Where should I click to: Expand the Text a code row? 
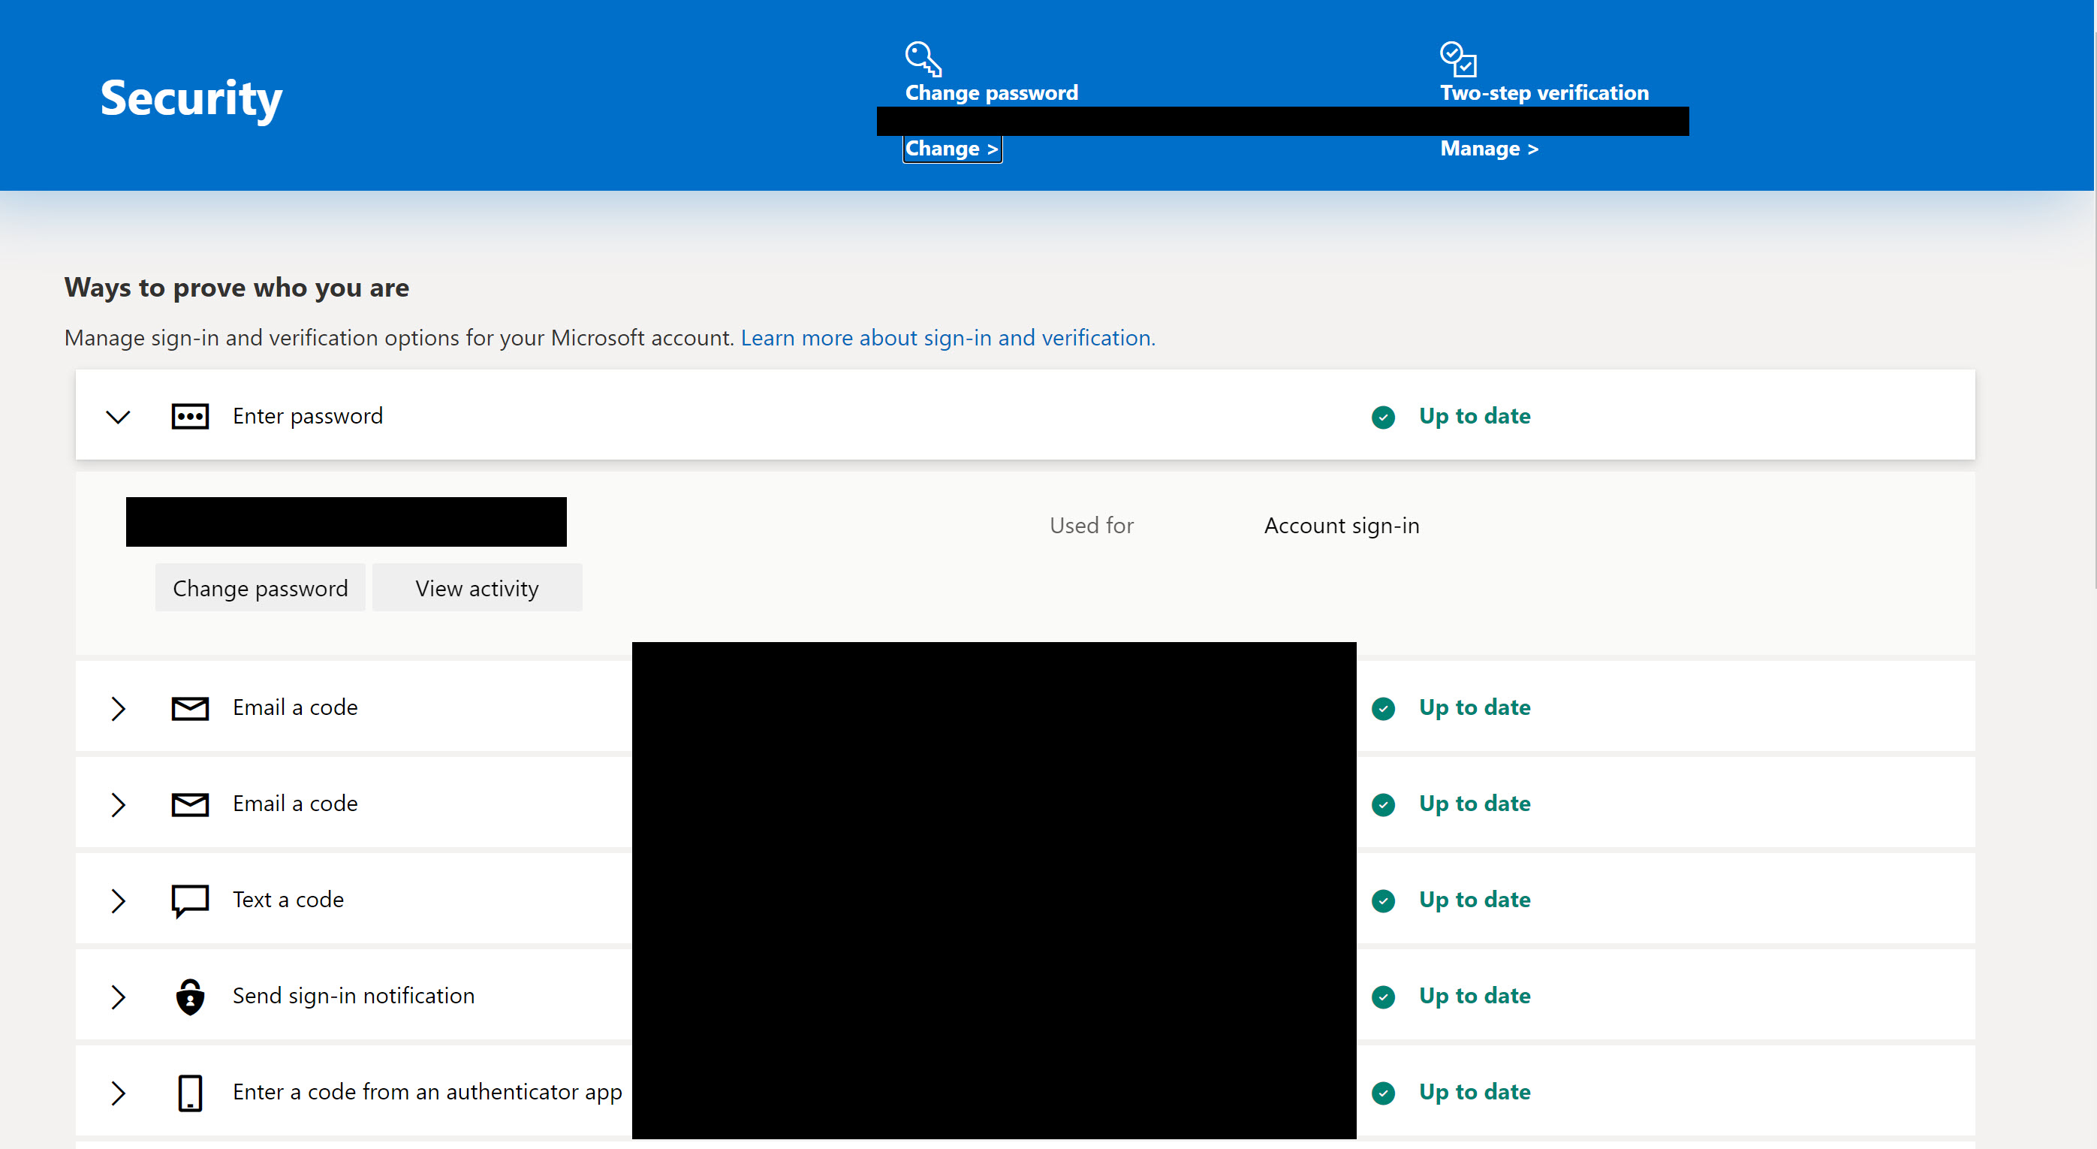(x=119, y=898)
